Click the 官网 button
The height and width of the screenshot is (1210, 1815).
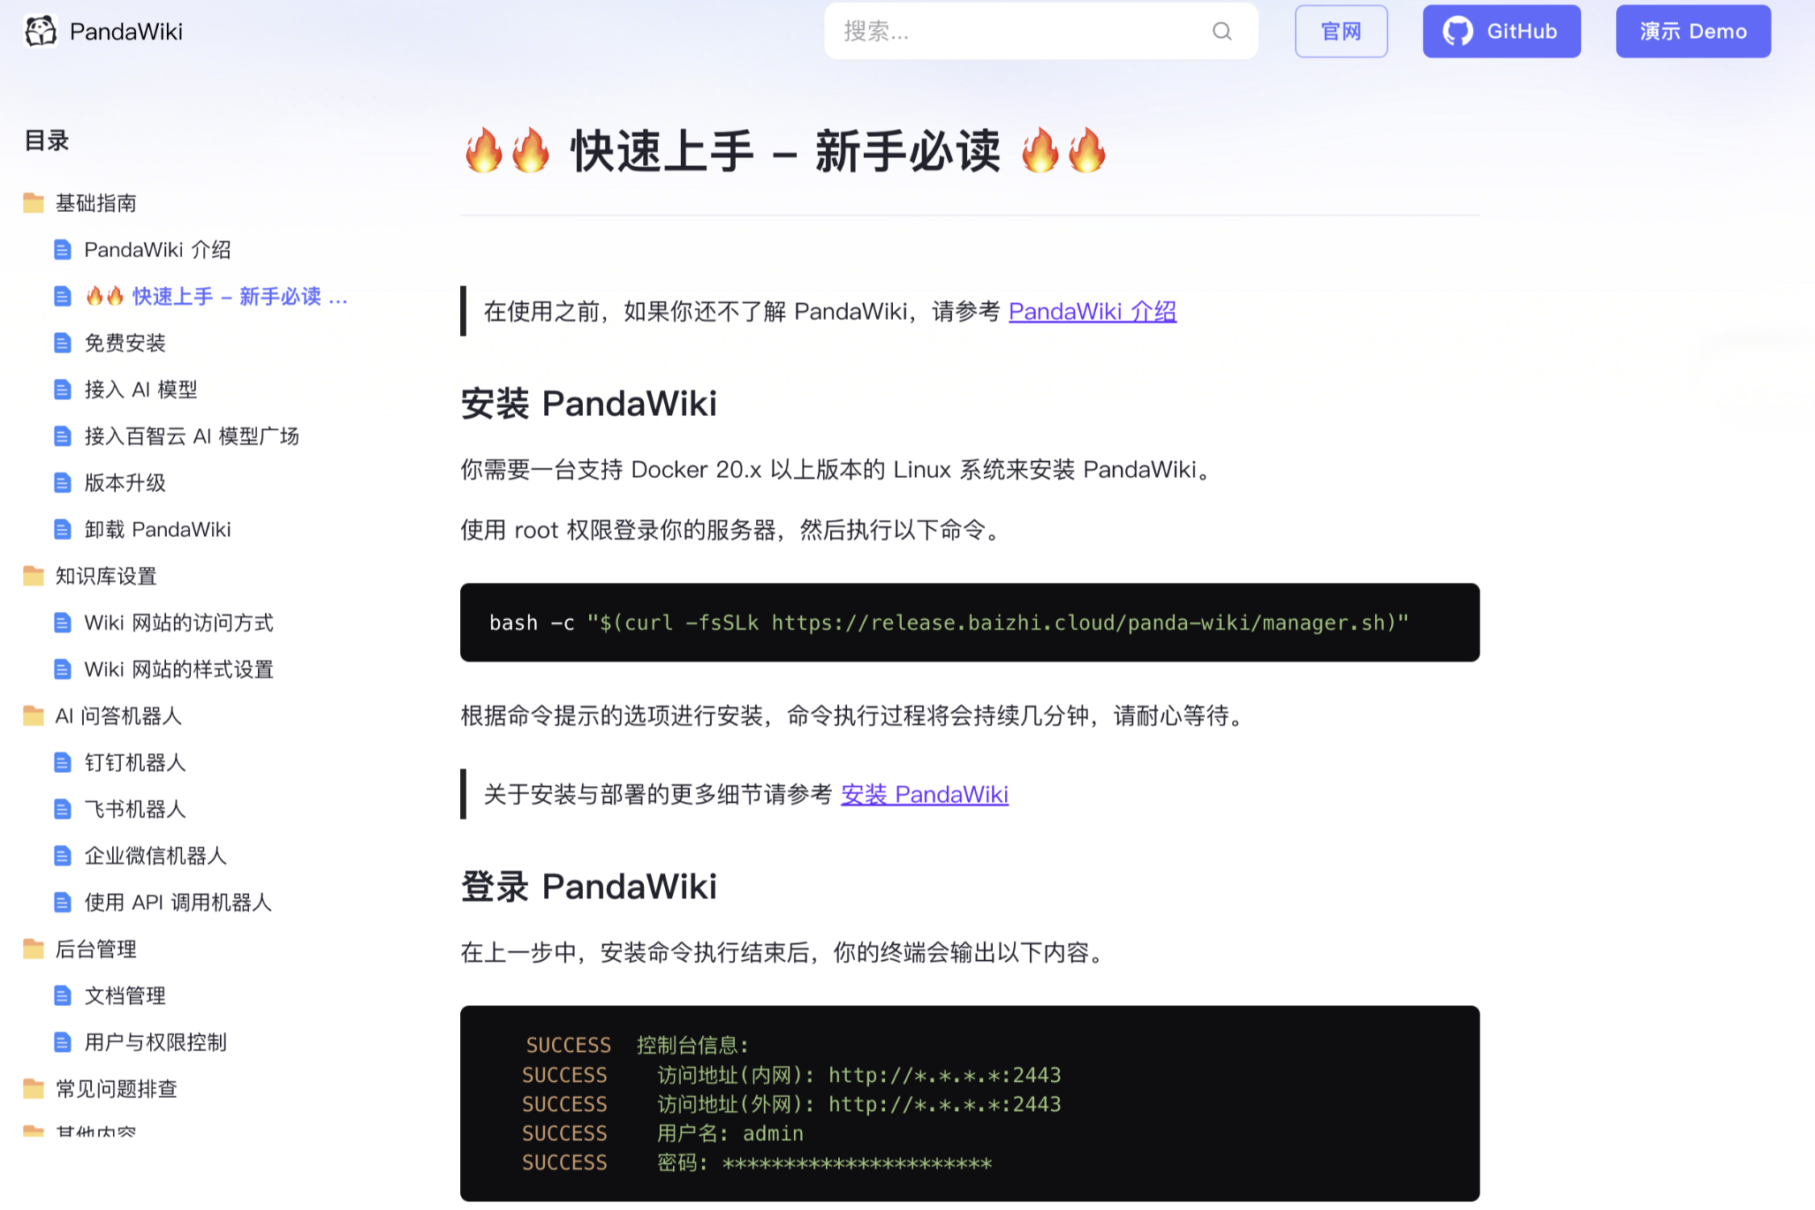1340,32
